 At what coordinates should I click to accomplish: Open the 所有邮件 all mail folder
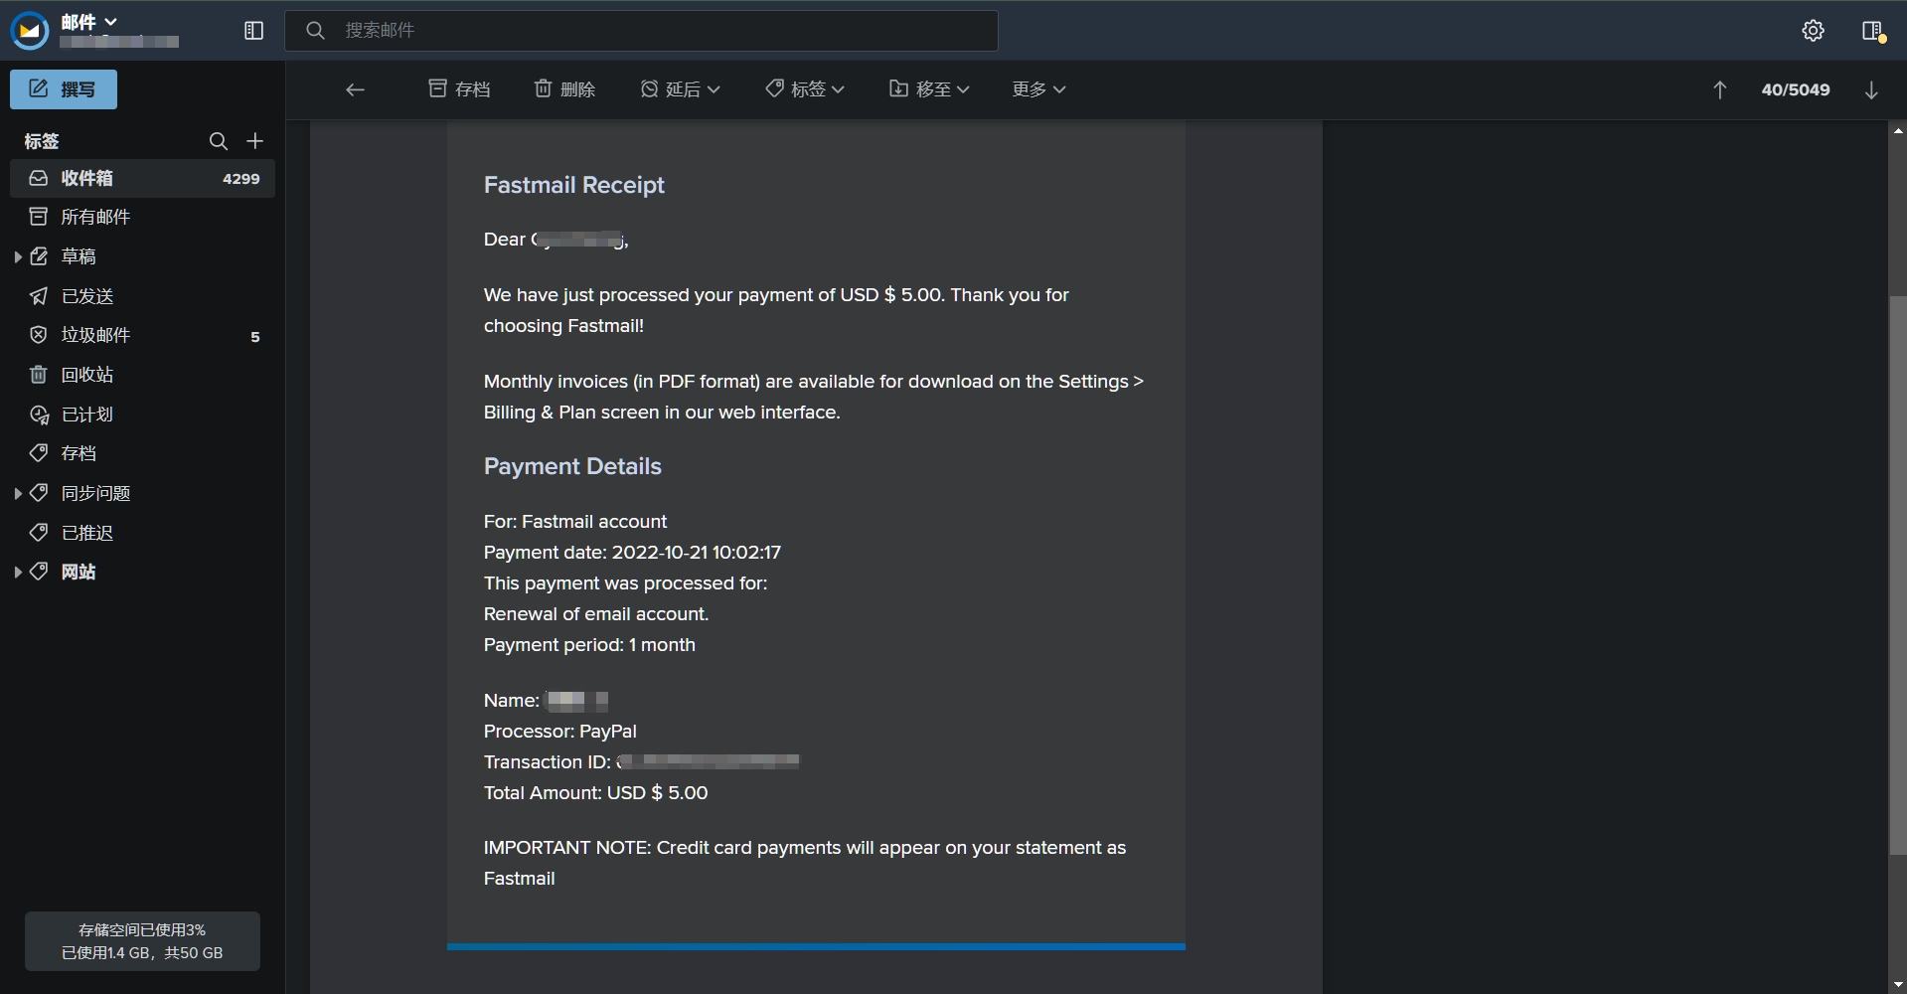(142, 217)
